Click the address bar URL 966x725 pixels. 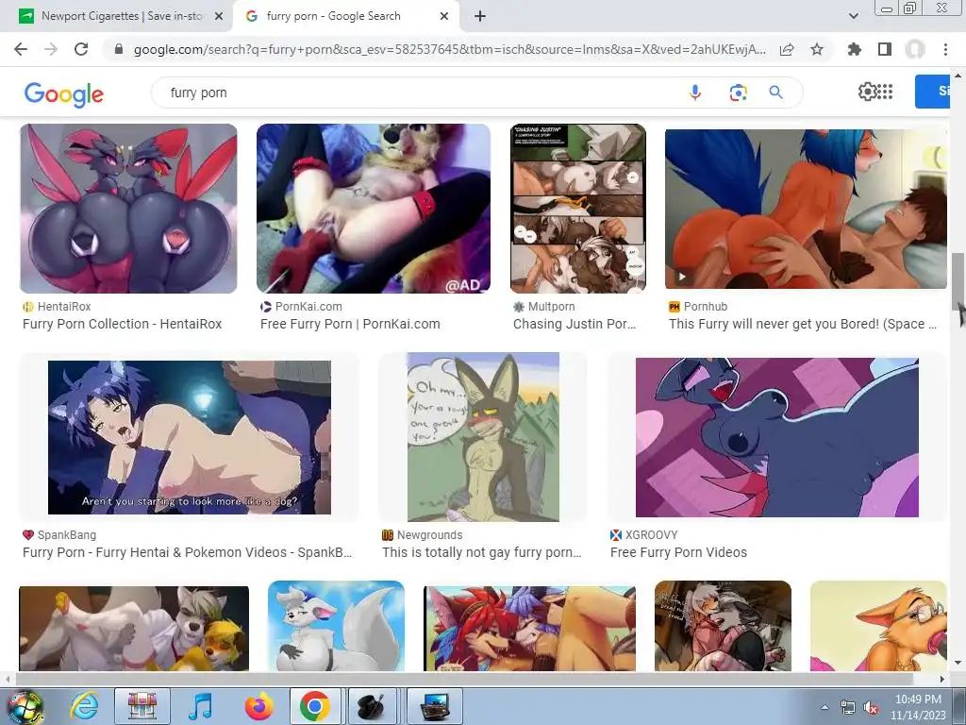(x=450, y=49)
